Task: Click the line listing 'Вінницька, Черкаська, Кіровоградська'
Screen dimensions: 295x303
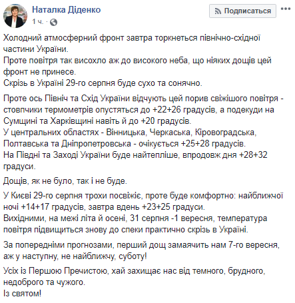Action: [130, 133]
